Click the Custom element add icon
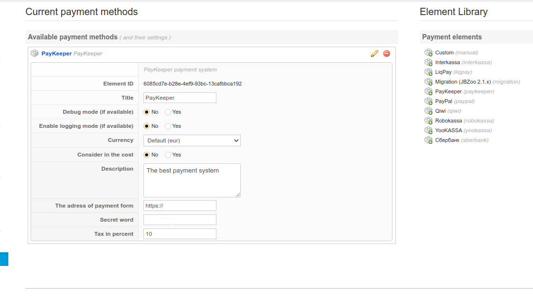The height and width of the screenshot is (298, 533). (x=428, y=53)
